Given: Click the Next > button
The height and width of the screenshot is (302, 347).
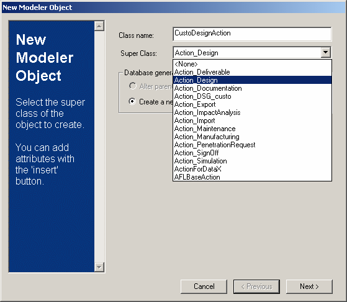Looking at the screenshot, I should point(309,286).
